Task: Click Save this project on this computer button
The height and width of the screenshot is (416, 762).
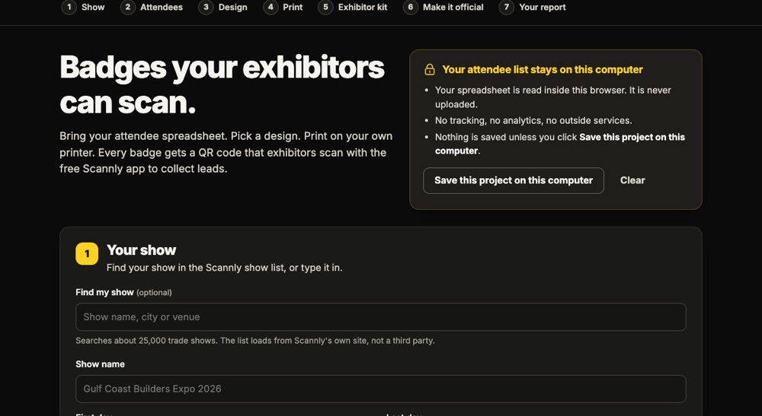Action: 514,180
